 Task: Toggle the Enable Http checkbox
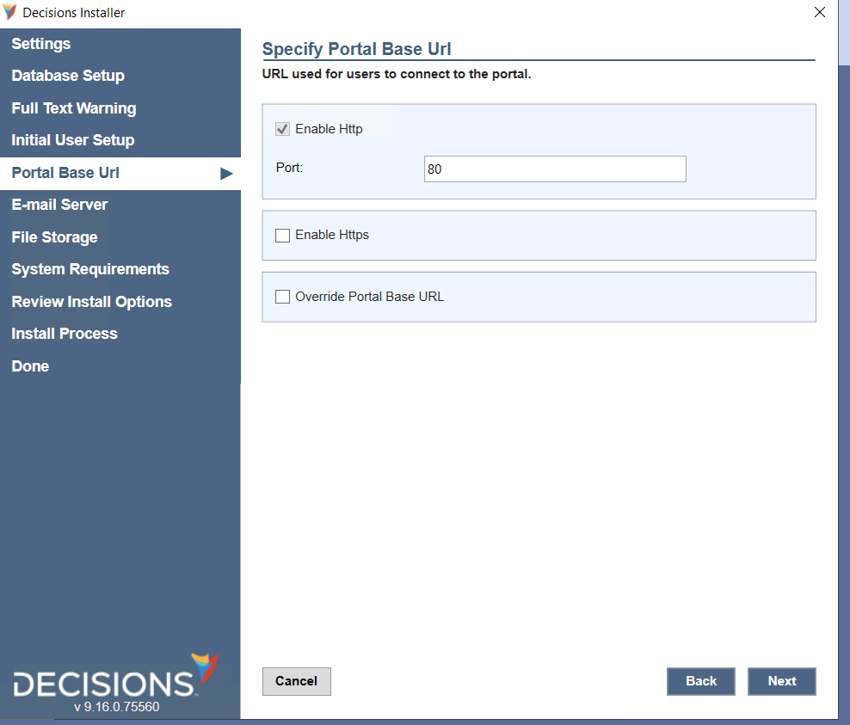[x=282, y=129]
